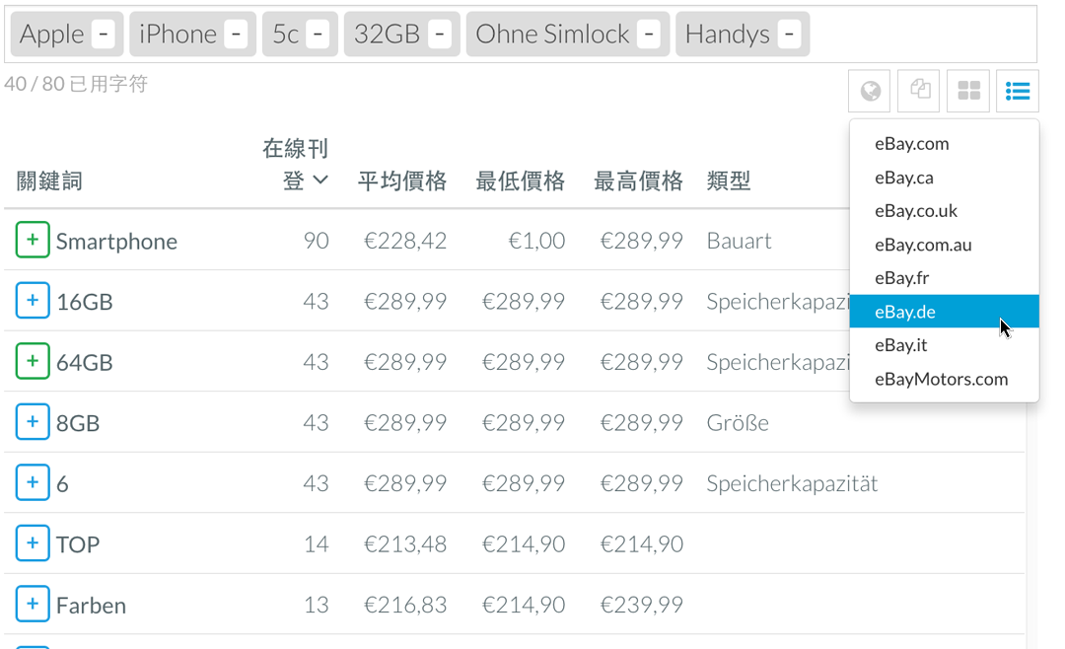Click the 平均價格 column header
Viewport: 1065px width, 649px height.
coord(402,180)
